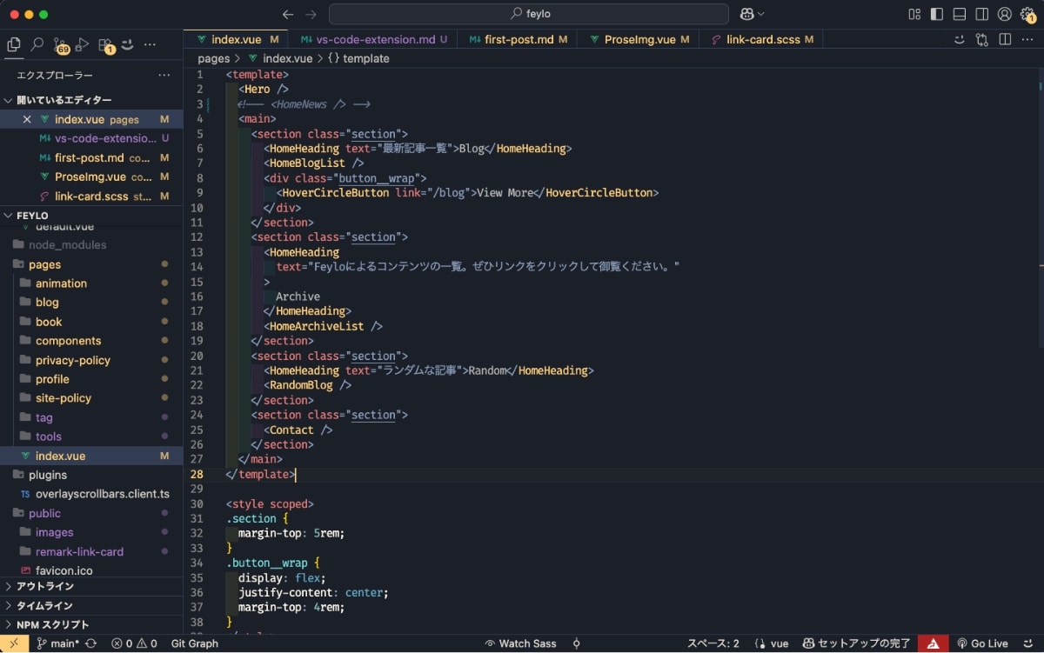Open the Search view icon
1044x653 pixels.
[37, 44]
